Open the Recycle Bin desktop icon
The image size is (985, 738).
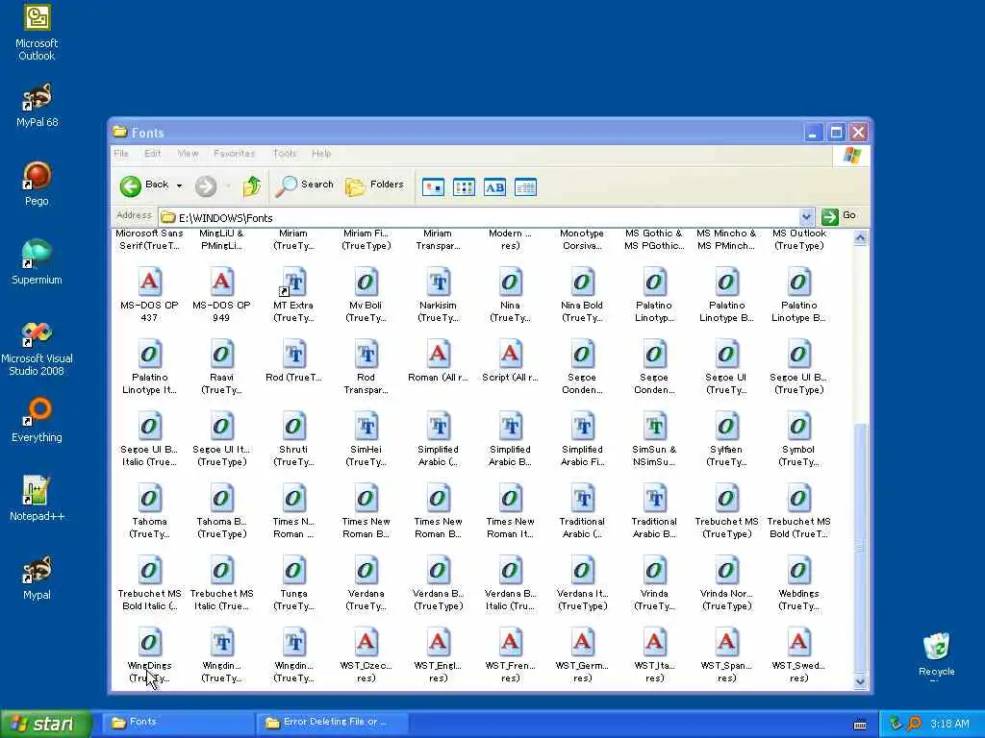936,655
